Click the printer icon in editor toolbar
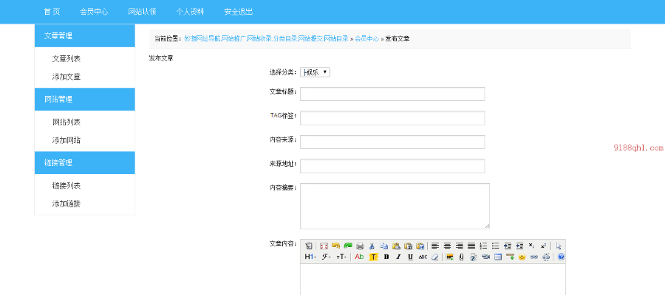 (x=360, y=246)
